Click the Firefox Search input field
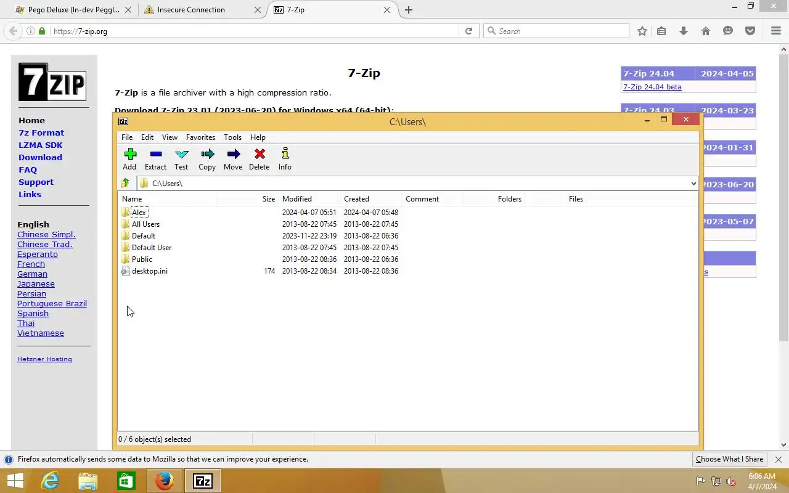 click(556, 31)
